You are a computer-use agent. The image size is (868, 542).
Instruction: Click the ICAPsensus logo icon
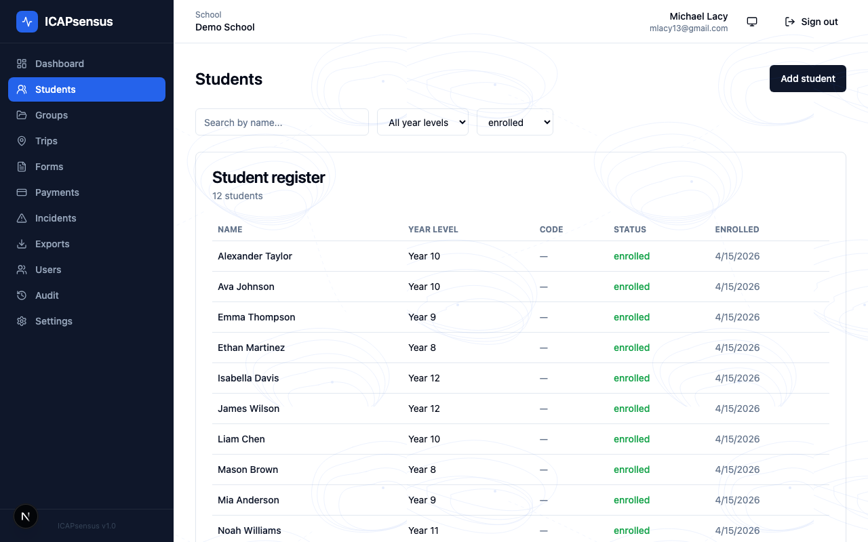pos(27,21)
